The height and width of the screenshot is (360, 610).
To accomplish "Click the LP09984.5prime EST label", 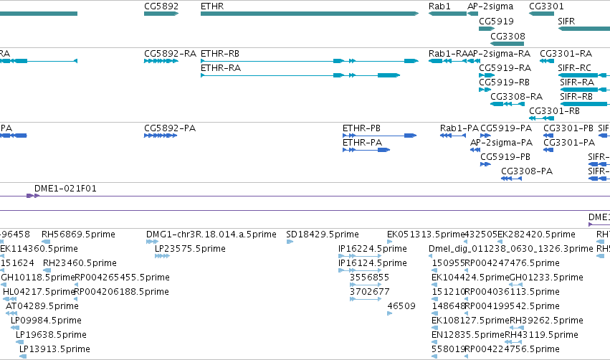I will point(46,321).
